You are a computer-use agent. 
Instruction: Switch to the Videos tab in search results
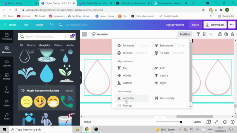[x=58, y=45]
